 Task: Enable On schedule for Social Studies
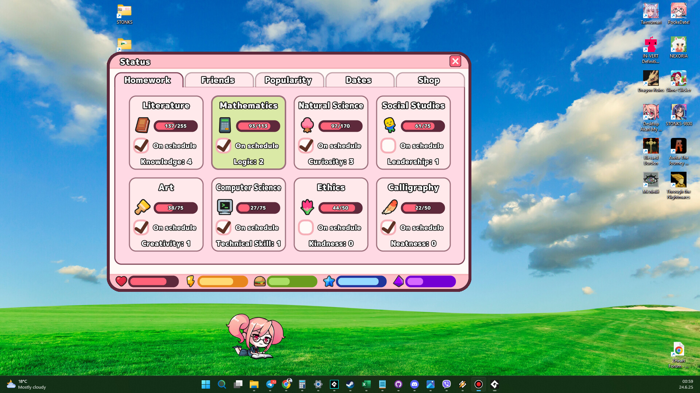[388, 146]
